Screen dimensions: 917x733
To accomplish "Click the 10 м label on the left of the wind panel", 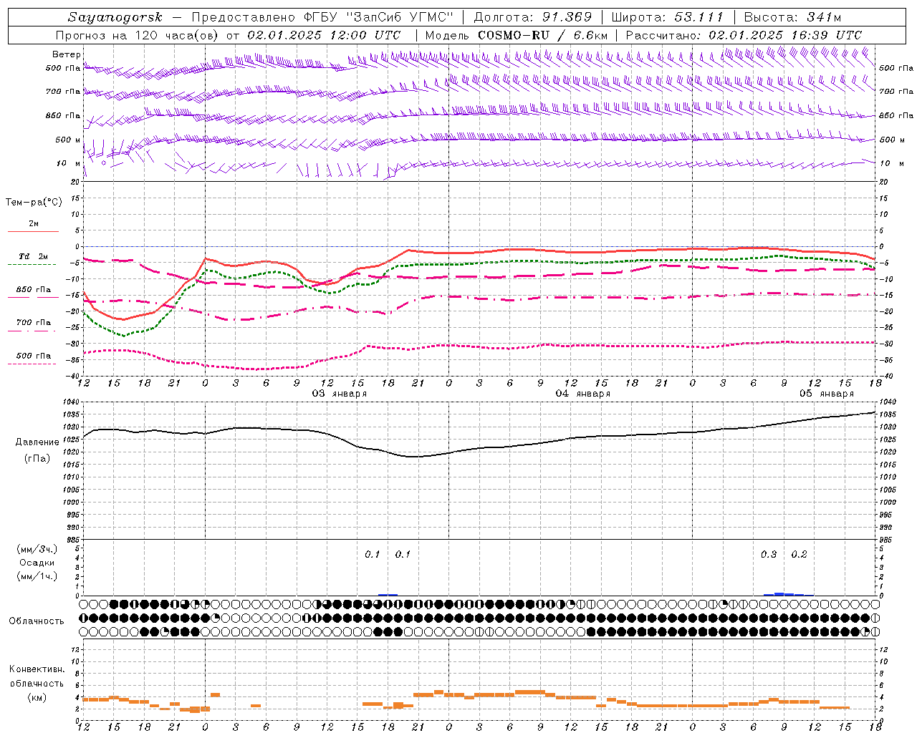I will 69,164.
